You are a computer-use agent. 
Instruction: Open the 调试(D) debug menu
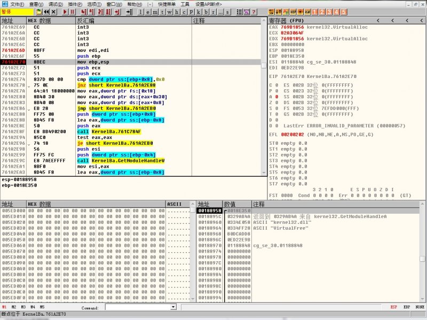click(x=55, y=4)
